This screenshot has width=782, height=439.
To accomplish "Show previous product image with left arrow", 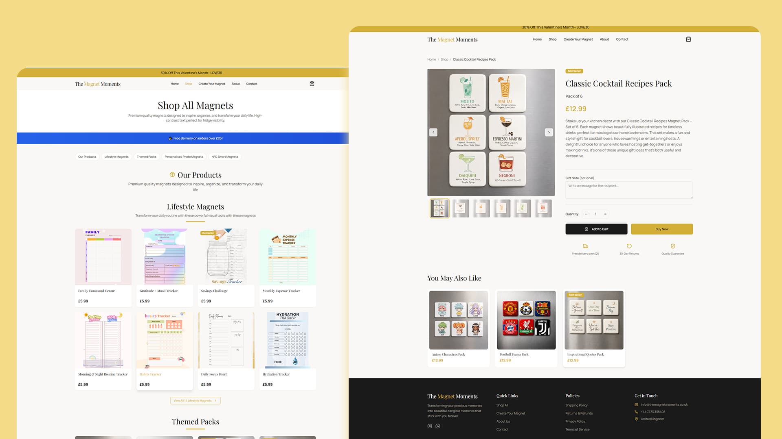I will [433, 132].
